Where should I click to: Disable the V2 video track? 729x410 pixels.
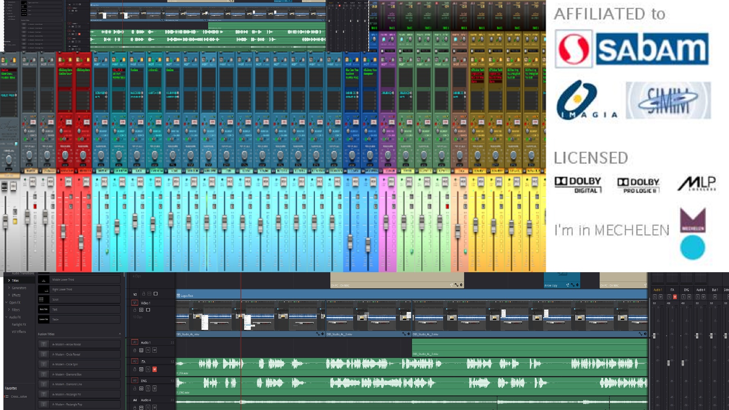click(x=156, y=294)
